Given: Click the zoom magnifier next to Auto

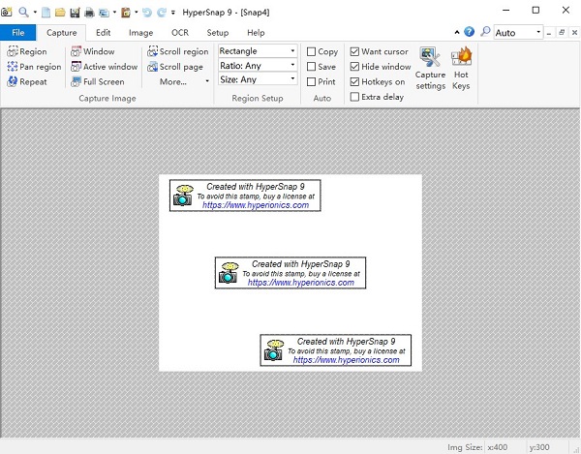Looking at the screenshot, I should point(485,32).
